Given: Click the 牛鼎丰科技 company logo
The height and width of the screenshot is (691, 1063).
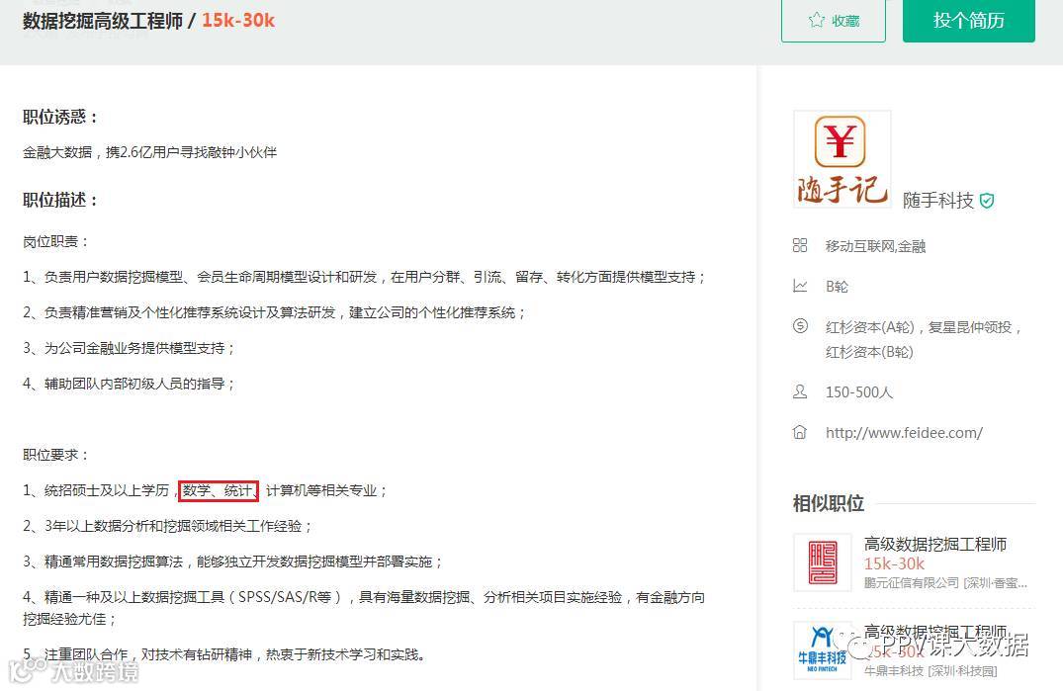Looking at the screenshot, I should [823, 650].
